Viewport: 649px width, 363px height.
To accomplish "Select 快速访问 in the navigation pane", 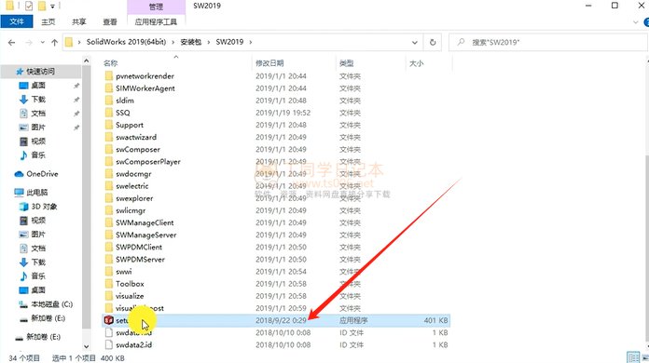I will click(40, 72).
